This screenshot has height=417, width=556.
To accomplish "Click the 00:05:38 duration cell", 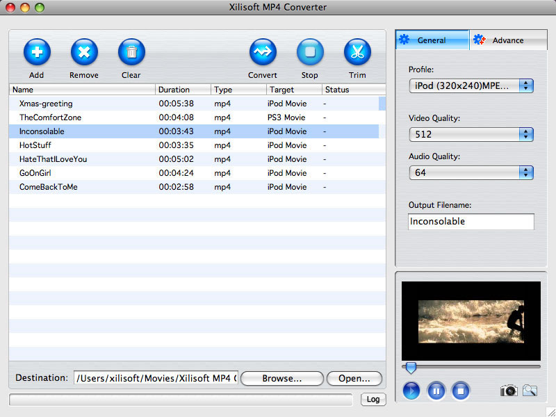I will point(177,104).
